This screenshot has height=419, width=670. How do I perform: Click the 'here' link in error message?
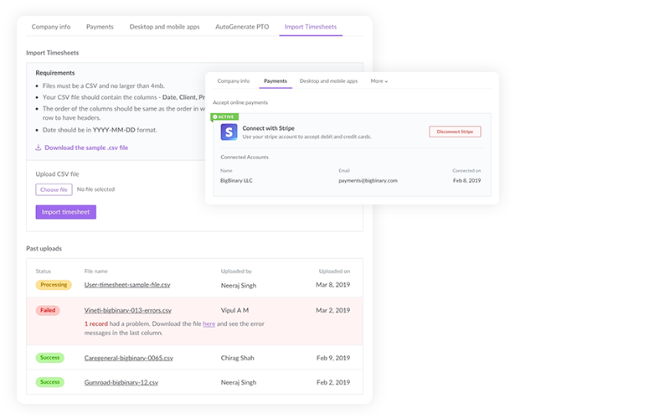click(209, 323)
